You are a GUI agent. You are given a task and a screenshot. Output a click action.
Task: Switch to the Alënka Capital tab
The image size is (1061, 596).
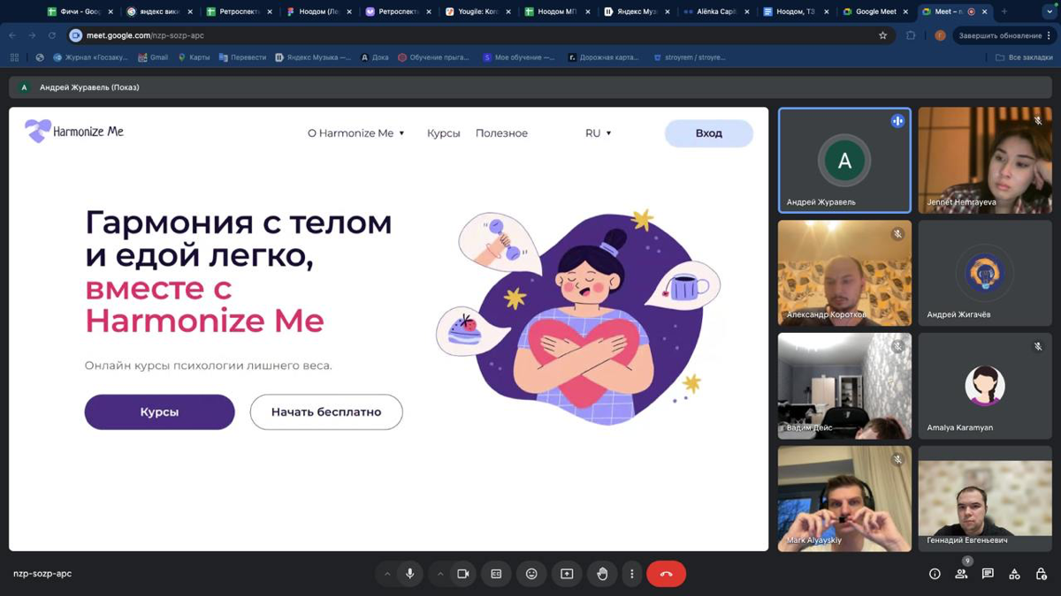click(x=717, y=11)
